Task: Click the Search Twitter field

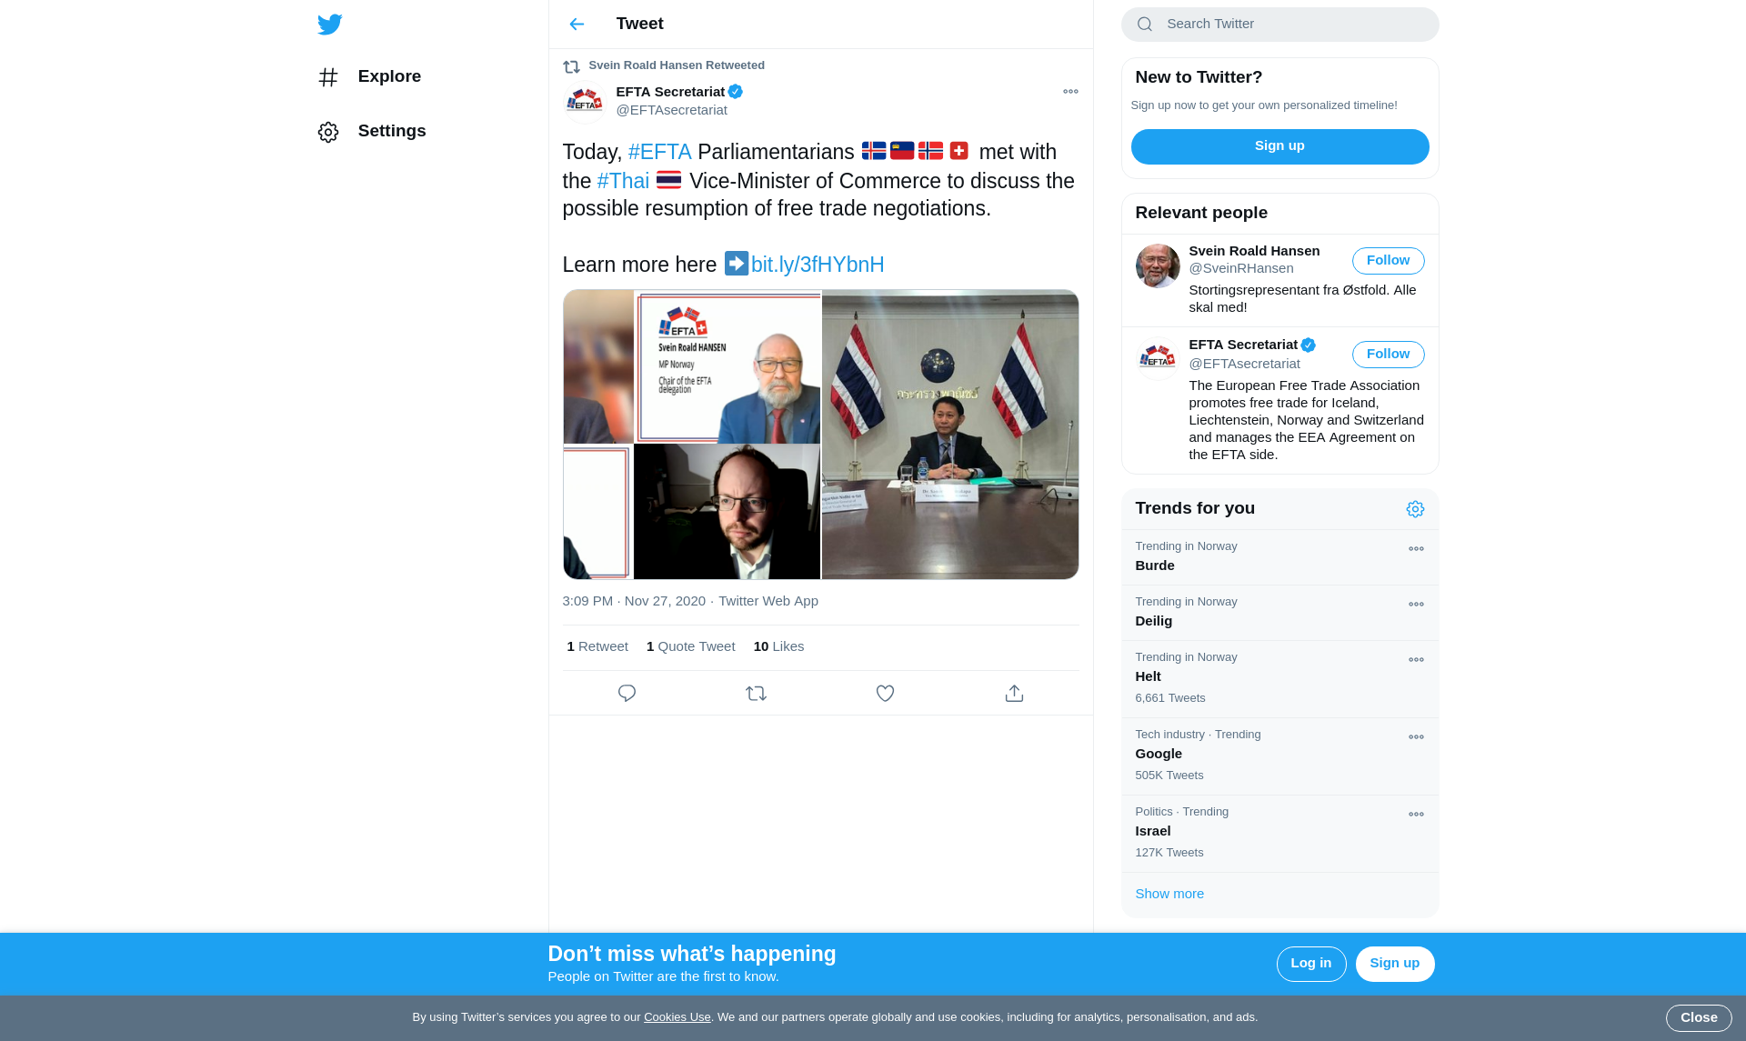Action: pyautogui.click(x=1279, y=25)
